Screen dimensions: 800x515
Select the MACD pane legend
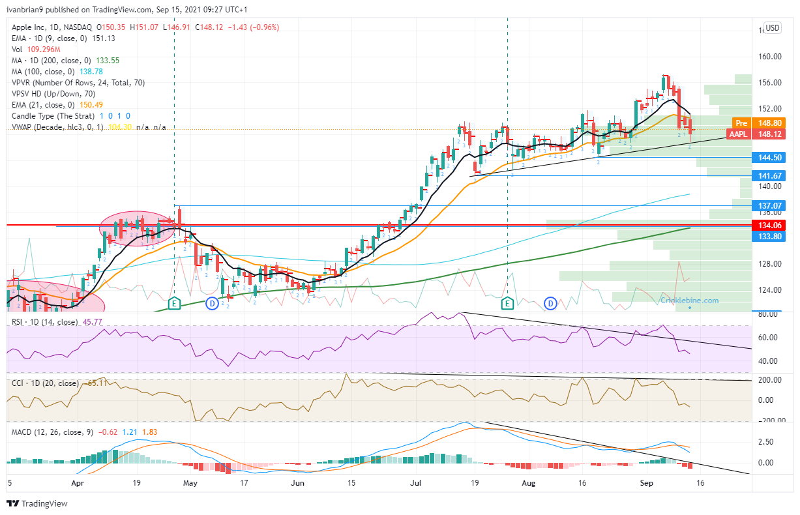point(83,432)
